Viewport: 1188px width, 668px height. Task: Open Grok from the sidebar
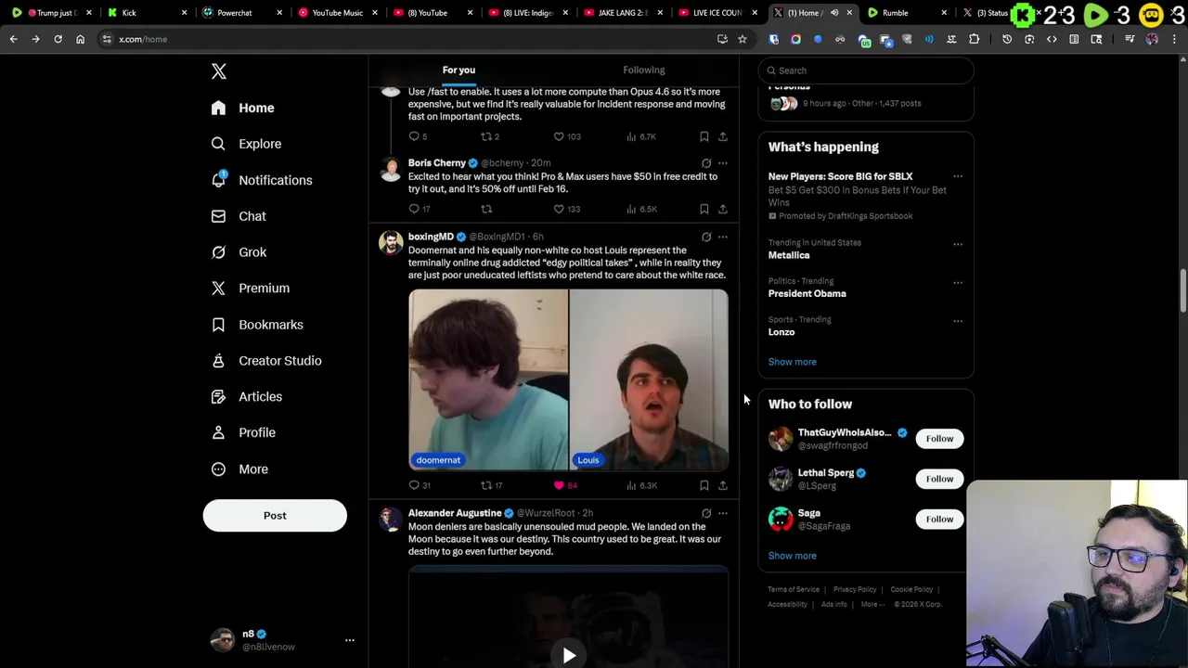(239, 252)
